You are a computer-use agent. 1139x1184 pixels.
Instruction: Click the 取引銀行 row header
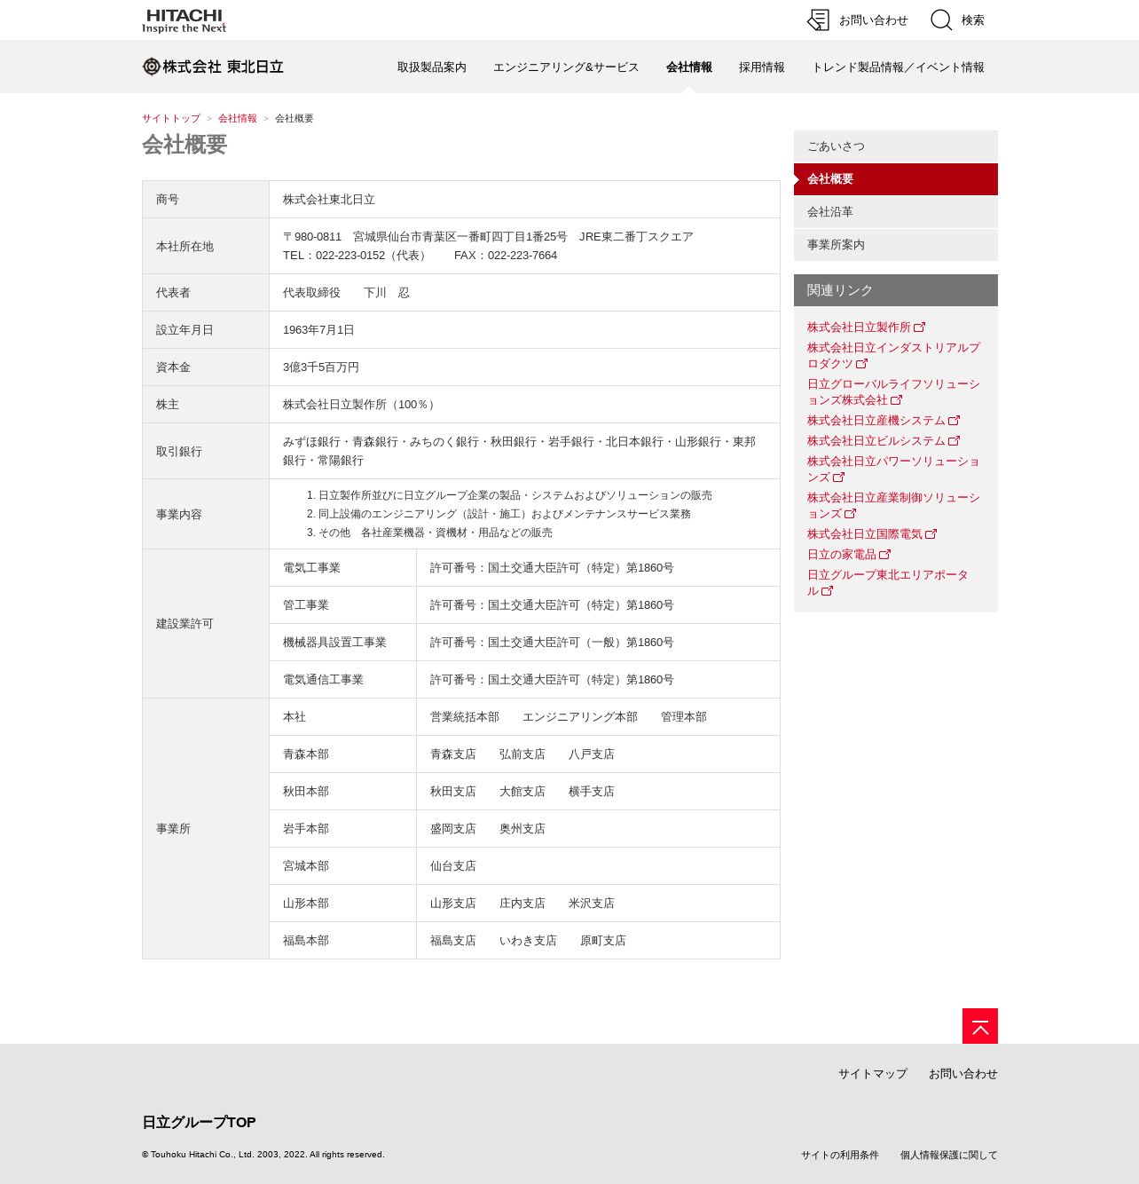click(206, 452)
